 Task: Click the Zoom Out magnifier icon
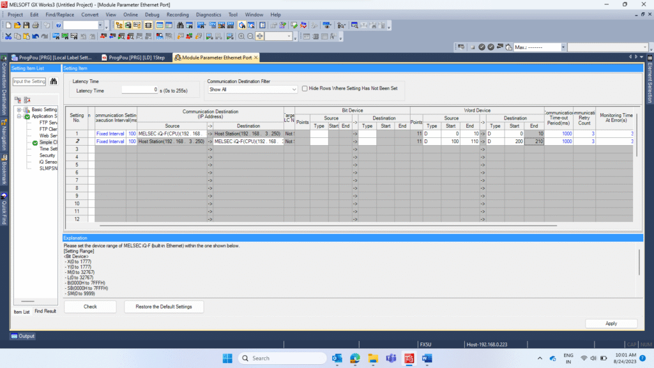[250, 36]
